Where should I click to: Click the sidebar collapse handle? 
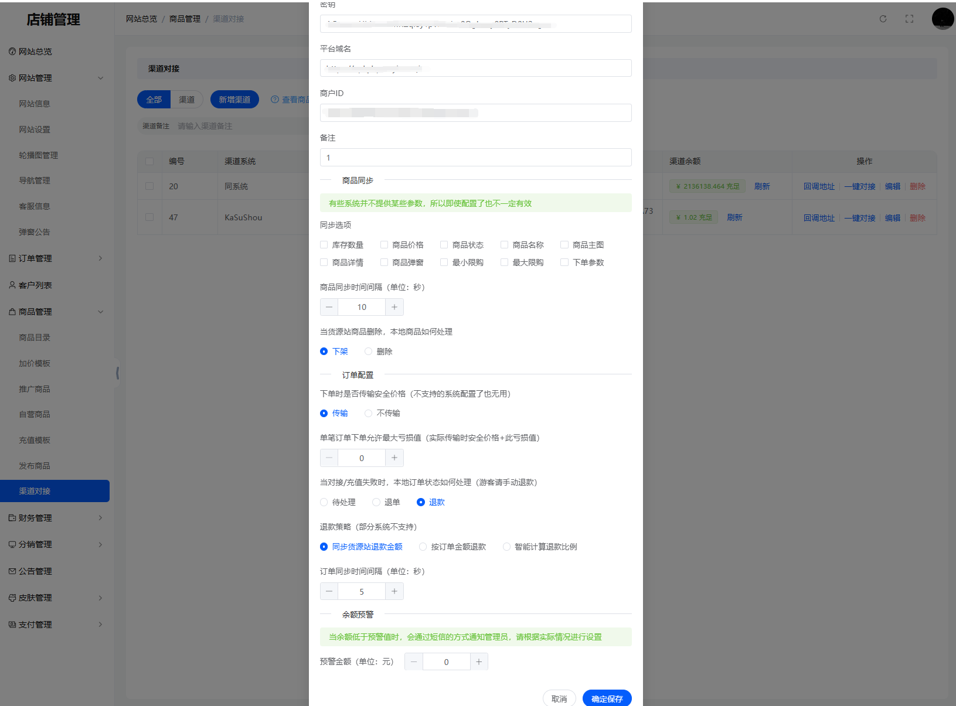click(x=118, y=373)
